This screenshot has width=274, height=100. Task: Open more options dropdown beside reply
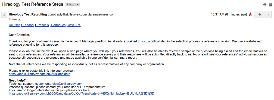pos(269,15)
